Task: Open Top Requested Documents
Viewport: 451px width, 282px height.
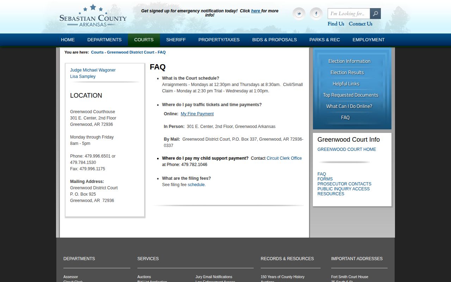Action: click(x=351, y=95)
